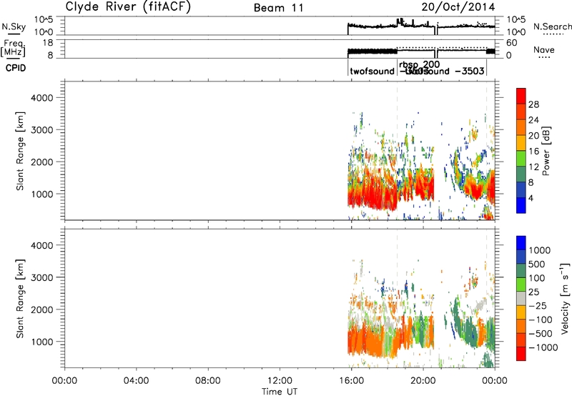Click the "12" label on the Power colorbar
The width and height of the screenshot is (572, 396).
click(533, 167)
